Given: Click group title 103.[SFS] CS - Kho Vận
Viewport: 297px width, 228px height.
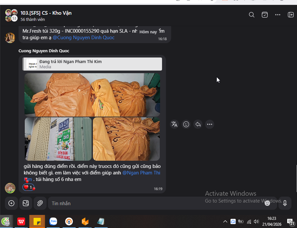Looking at the screenshot, I should [46, 13].
